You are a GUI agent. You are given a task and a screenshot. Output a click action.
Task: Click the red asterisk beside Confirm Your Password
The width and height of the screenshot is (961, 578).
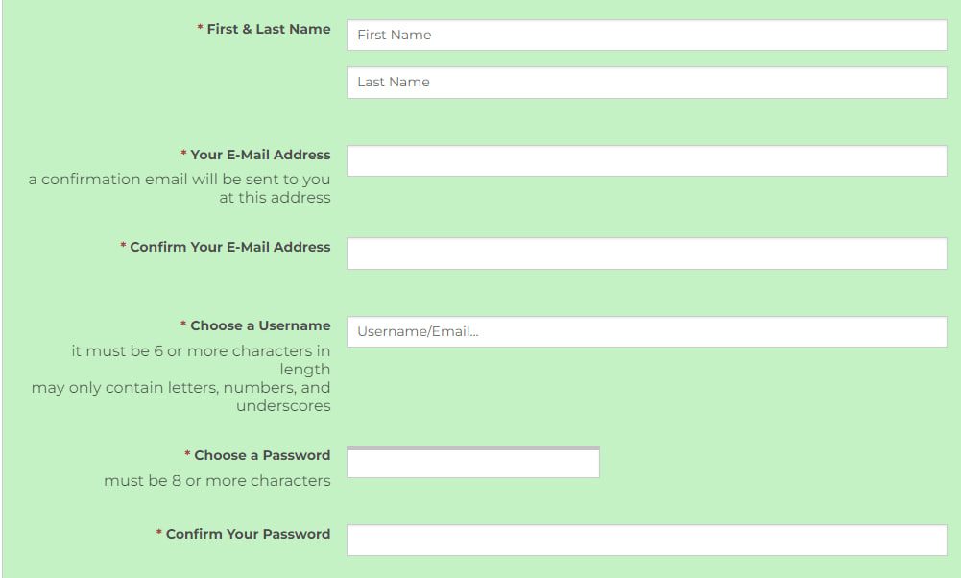[x=159, y=534]
